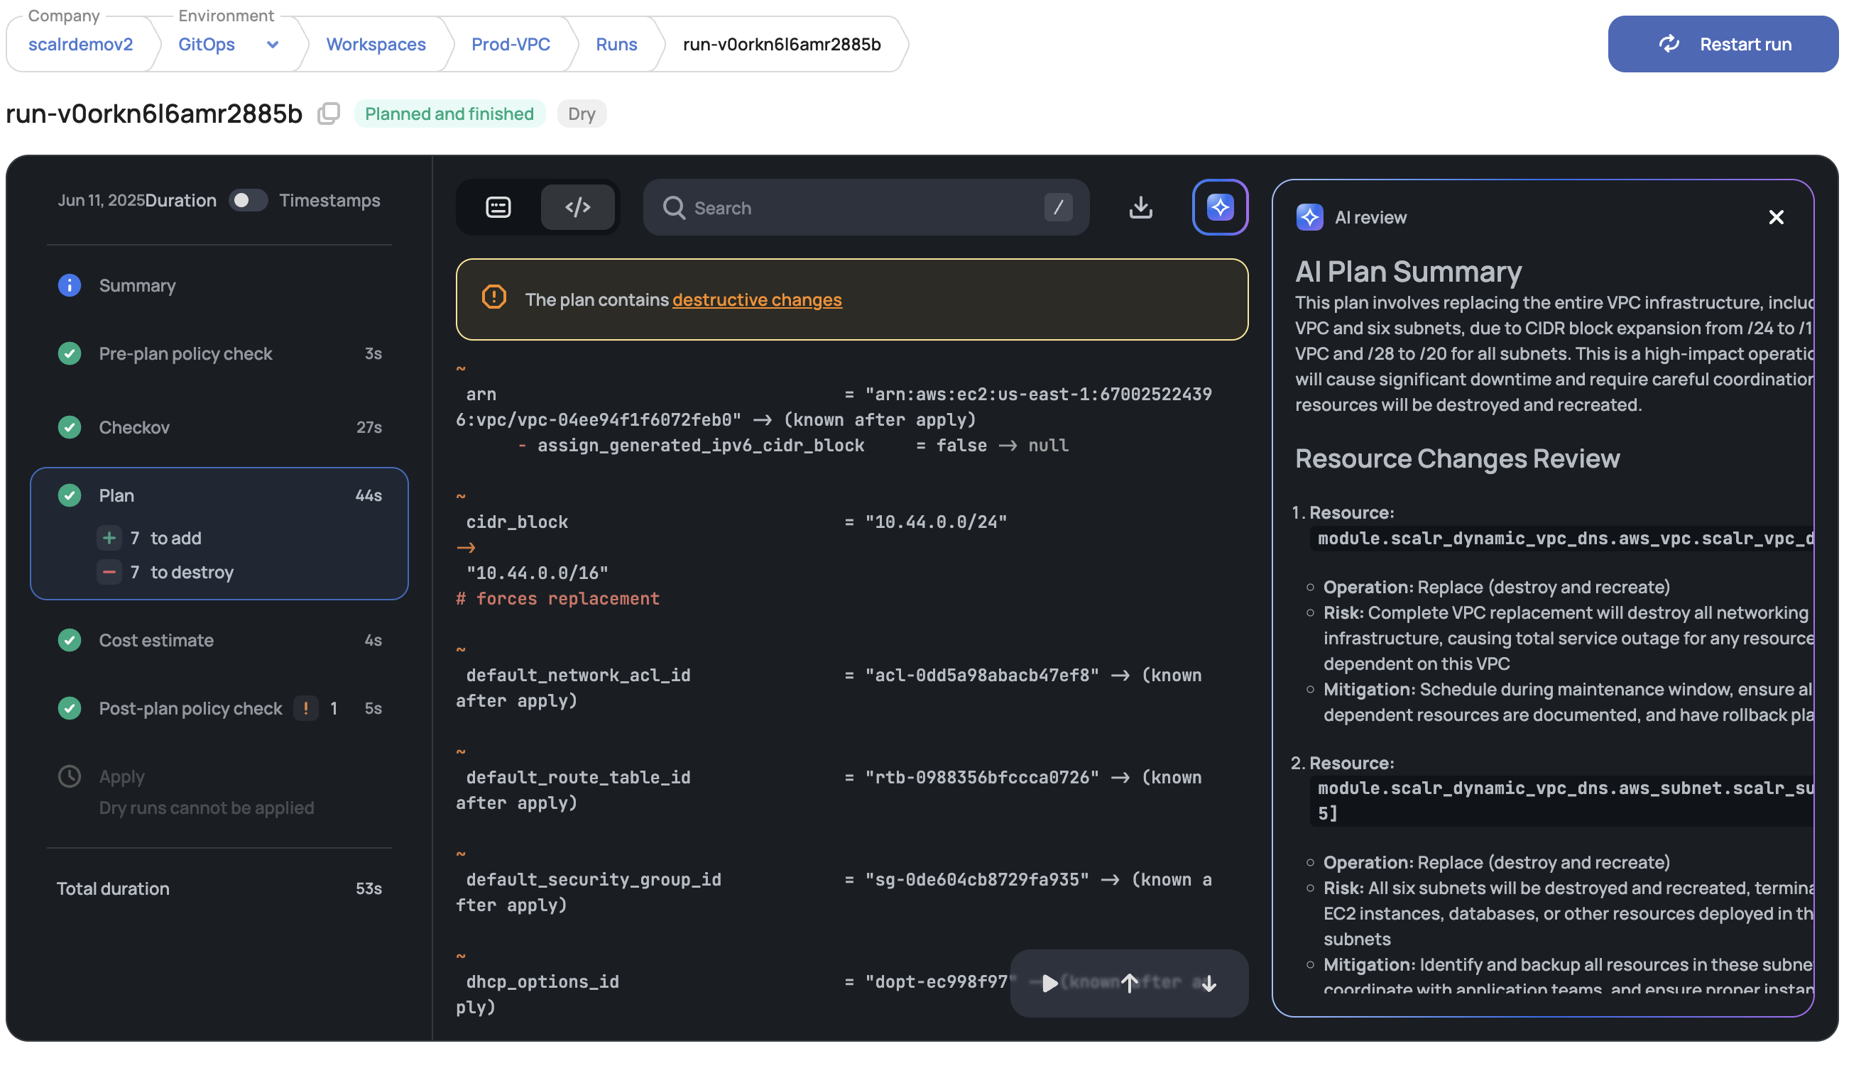Click the green check beside Plan
Screen dimensions: 1866x1080
pos(70,496)
